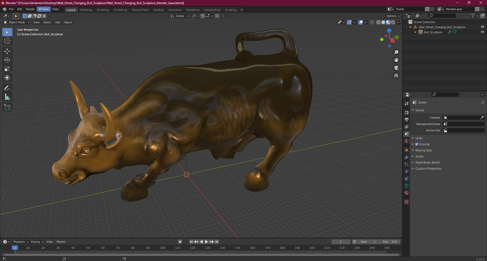487x261 pixels.
Task: Open the Render menu
Action: click(30, 9)
